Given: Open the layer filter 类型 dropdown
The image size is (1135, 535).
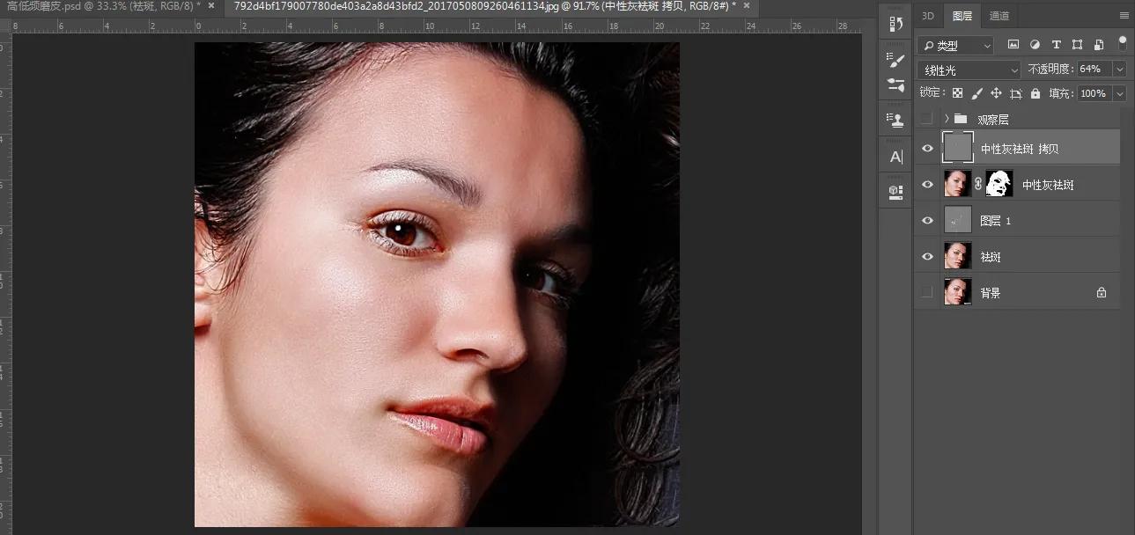Looking at the screenshot, I should pyautogui.click(x=955, y=45).
